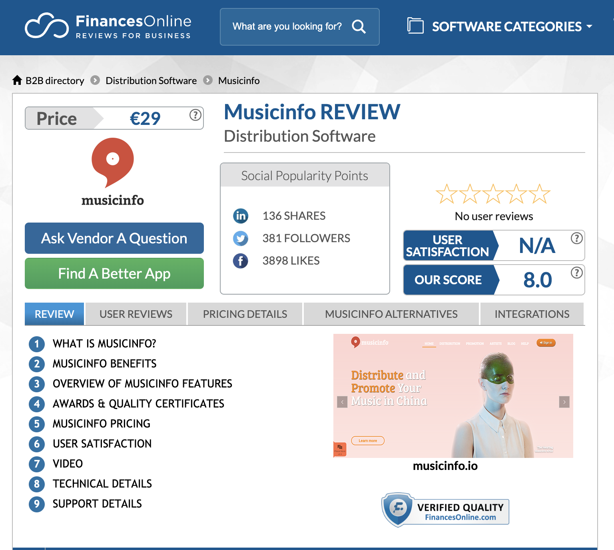Click the FinancesOnline cloud logo
The image size is (614, 550).
coord(47,26)
